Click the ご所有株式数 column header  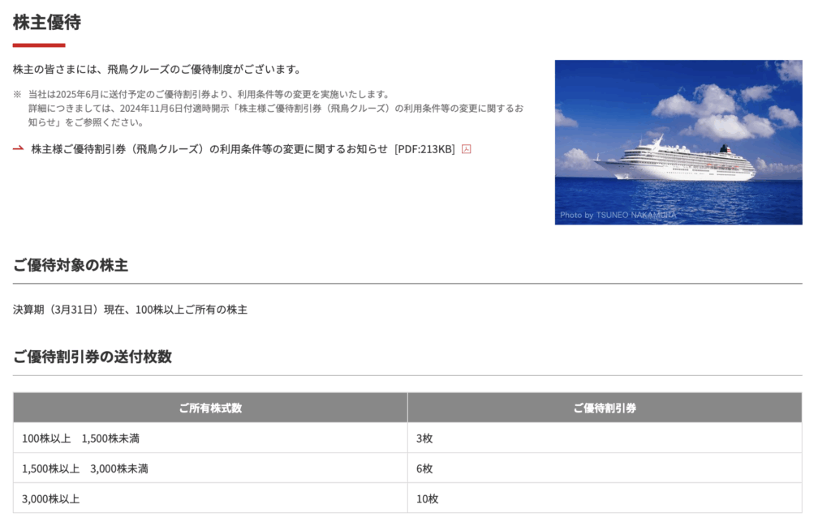point(210,408)
